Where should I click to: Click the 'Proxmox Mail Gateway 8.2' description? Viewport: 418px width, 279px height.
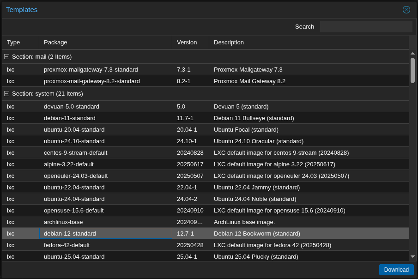249,81
